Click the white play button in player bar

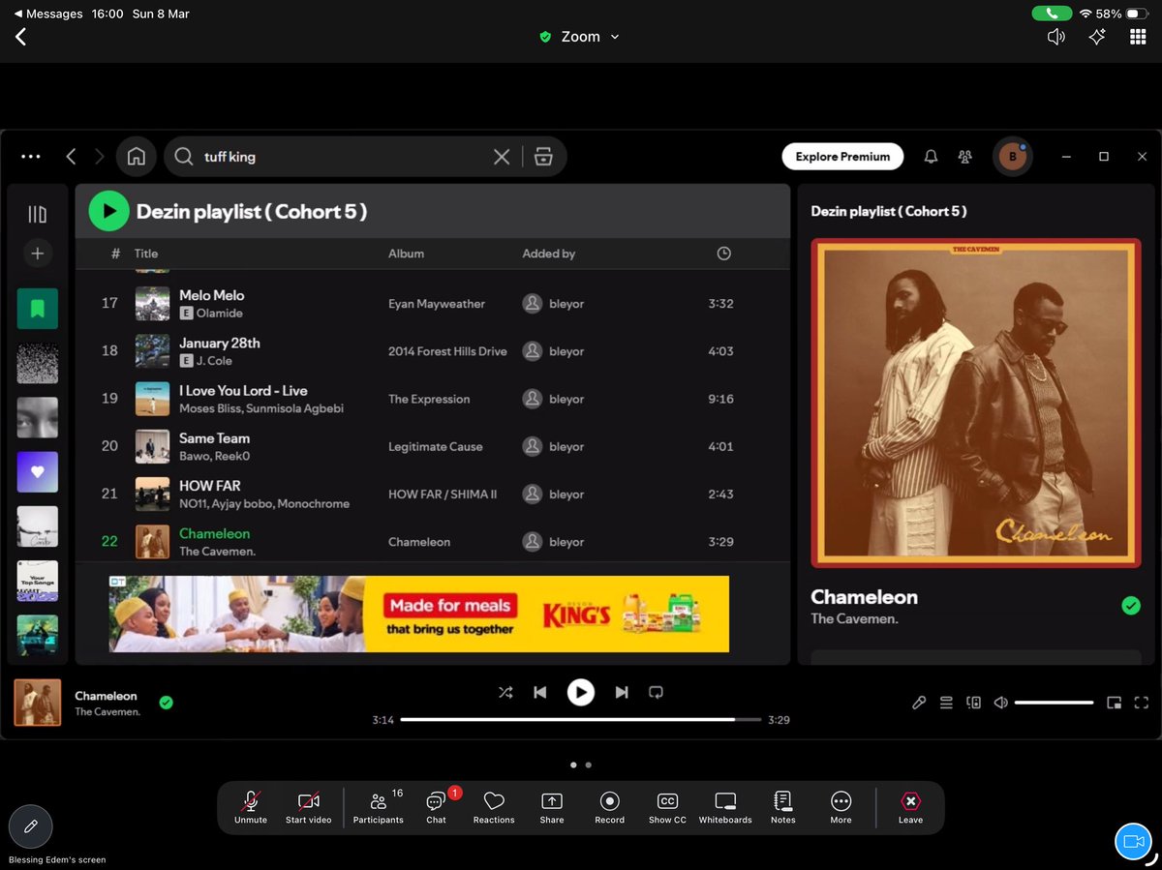[581, 692]
